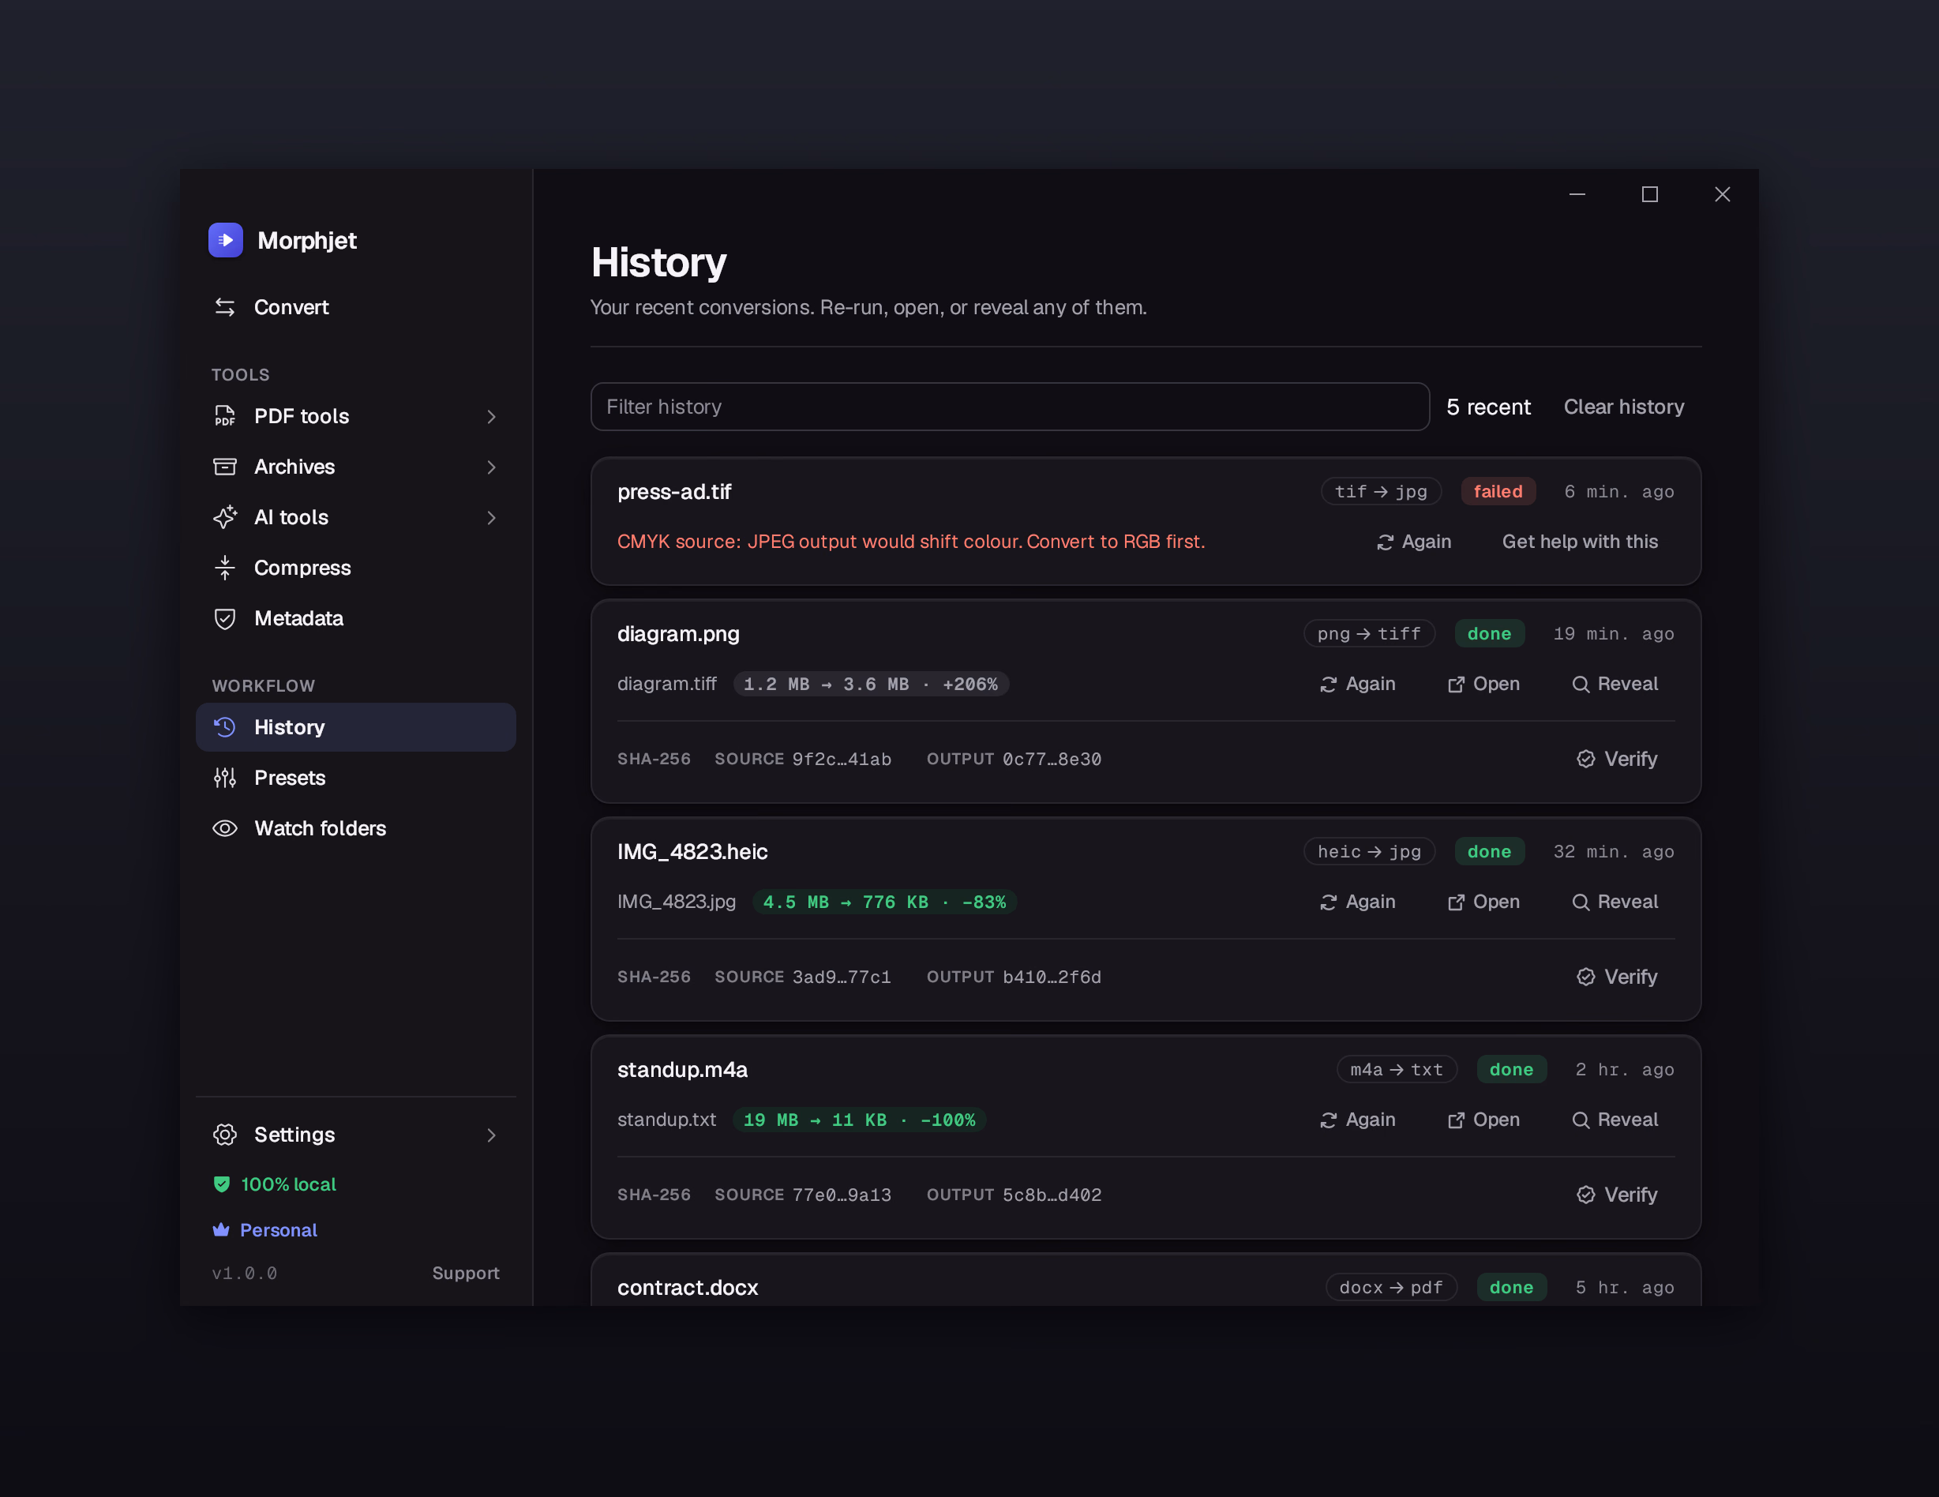Verify standup.m4a hashes

(1617, 1195)
